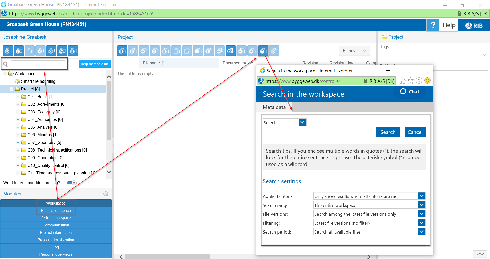This screenshot has width=490, height=259.
Task: Click the folder settings gear icon
Action: (x=8, y=51)
